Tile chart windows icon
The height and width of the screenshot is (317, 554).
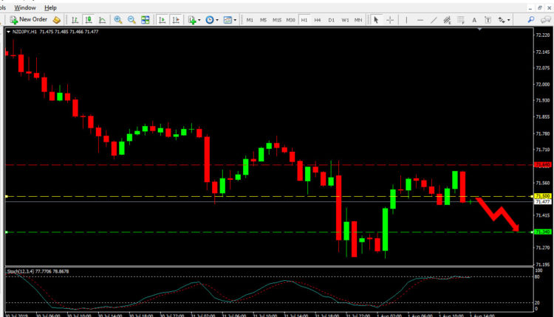tap(146, 20)
